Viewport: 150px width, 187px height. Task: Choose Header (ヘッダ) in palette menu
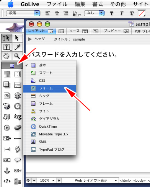click(x=50, y=96)
